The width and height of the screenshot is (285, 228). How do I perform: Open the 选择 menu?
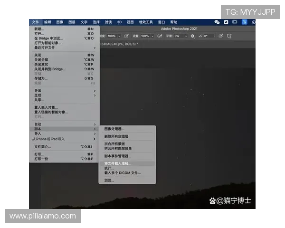(x=96, y=22)
